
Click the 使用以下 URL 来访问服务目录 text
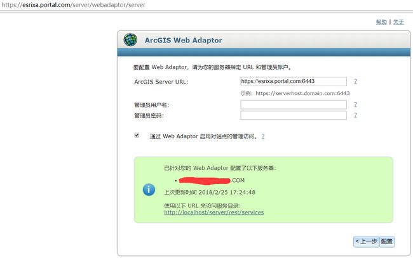202,206
